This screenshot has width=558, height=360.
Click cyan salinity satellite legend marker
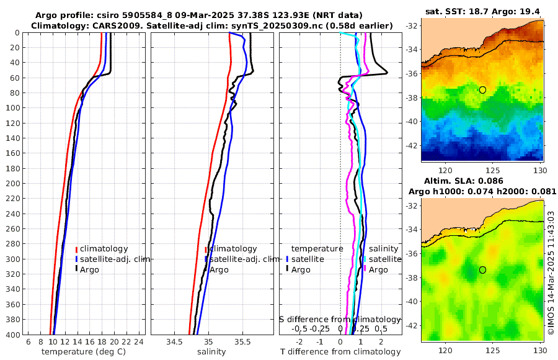[365, 259]
